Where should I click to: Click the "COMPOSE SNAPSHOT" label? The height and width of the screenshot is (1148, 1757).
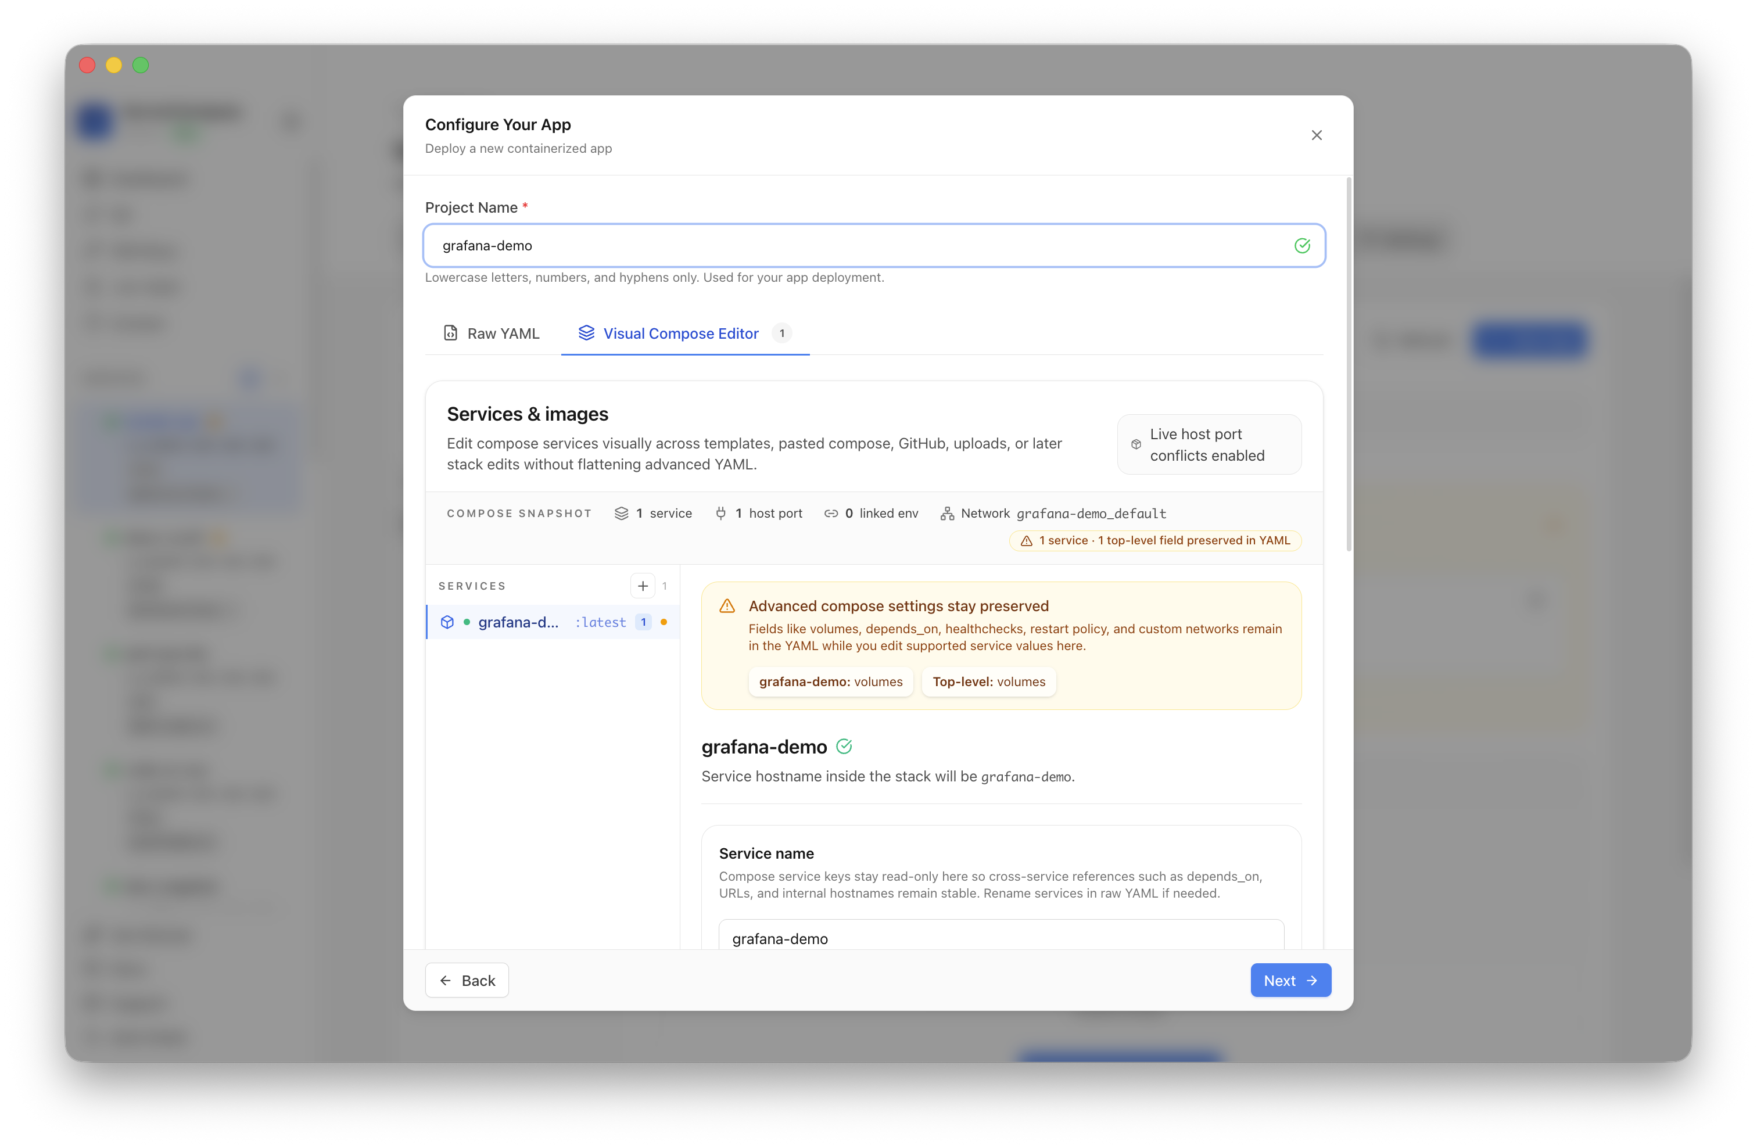coord(519,513)
